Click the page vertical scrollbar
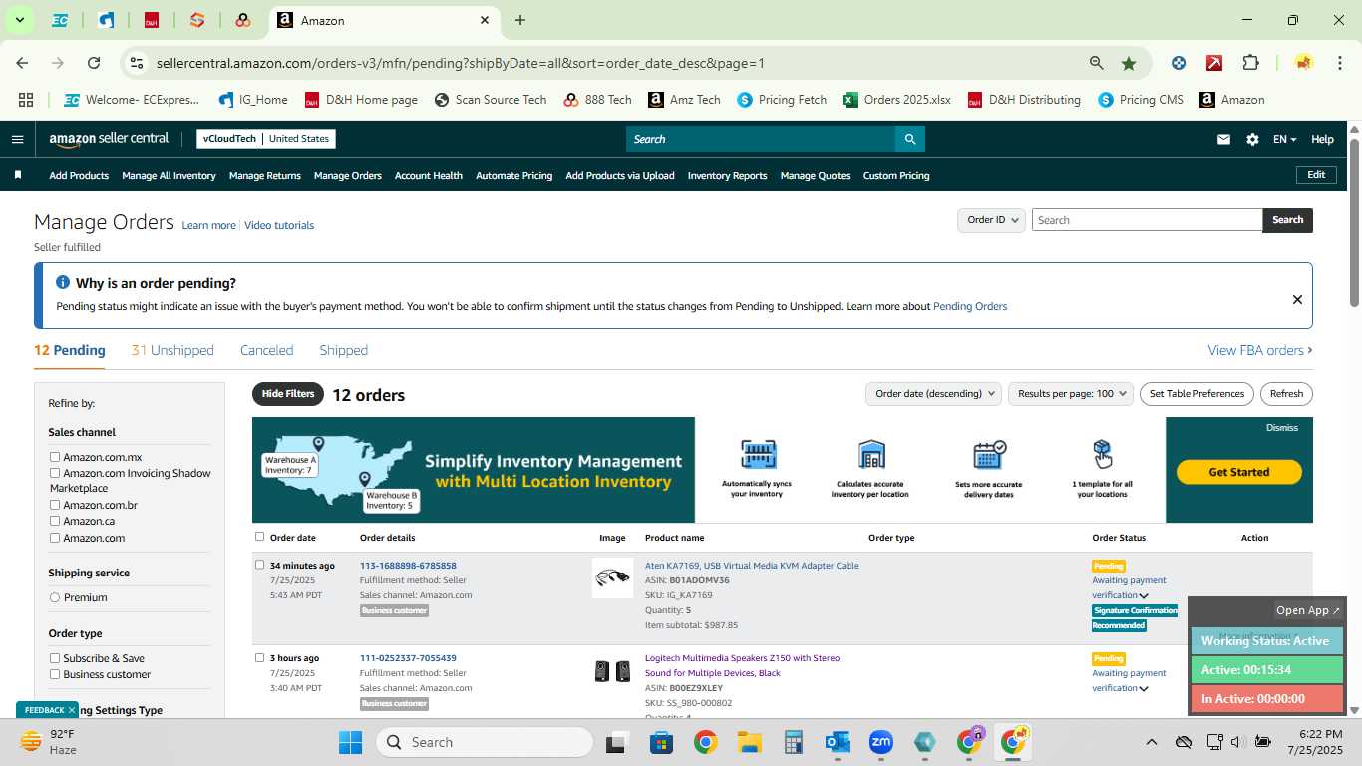This screenshot has width=1362, height=766. click(x=1354, y=221)
